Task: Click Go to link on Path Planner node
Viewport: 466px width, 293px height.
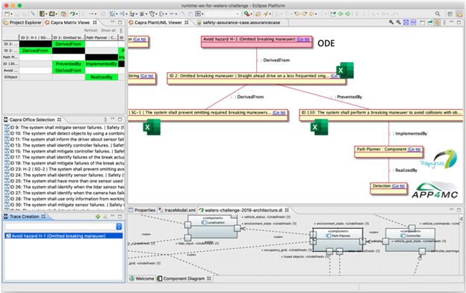Action: tap(414, 149)
